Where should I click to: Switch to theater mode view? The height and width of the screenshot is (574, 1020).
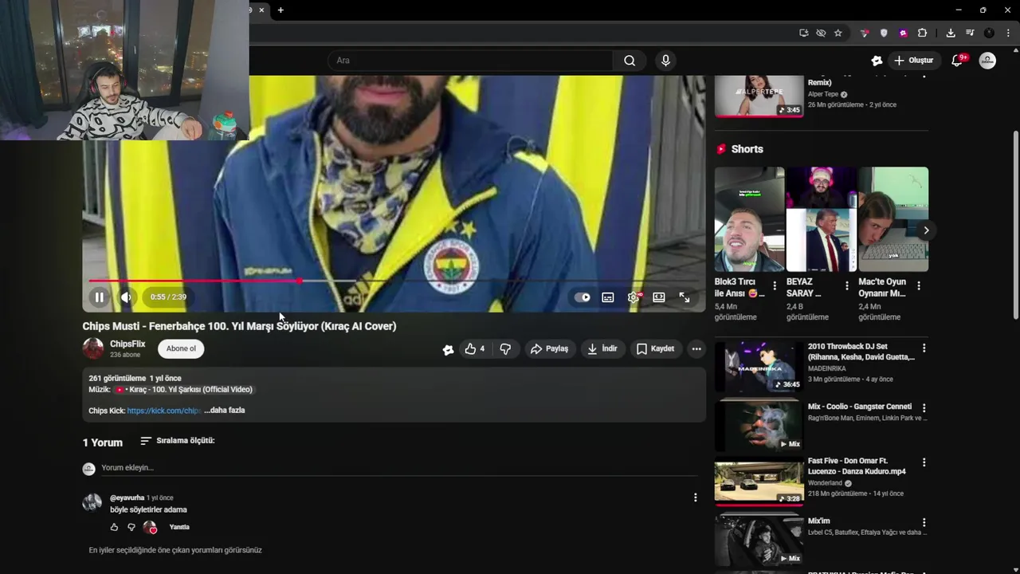pyautogui.click(x=659, y=297)
